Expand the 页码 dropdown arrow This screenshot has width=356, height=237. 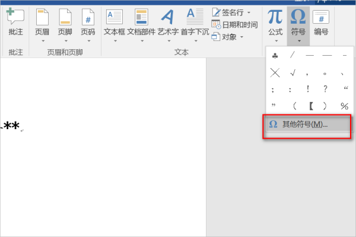89,41
